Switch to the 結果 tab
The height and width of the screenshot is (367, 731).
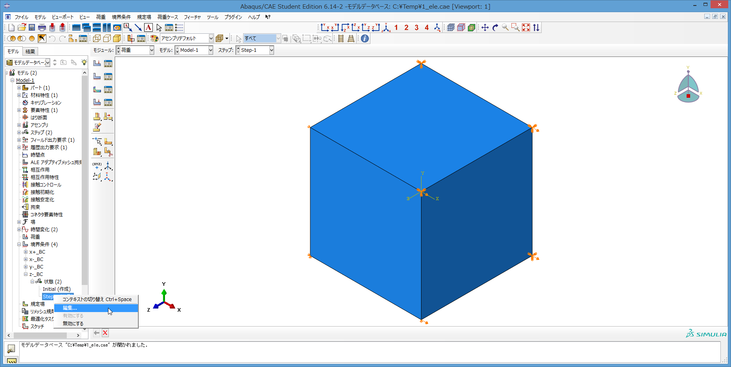(30, 51)
